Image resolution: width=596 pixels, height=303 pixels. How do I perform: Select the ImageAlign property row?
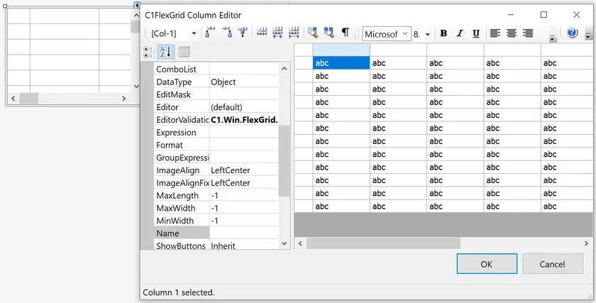pyautogui.click(x=182, y=170)
